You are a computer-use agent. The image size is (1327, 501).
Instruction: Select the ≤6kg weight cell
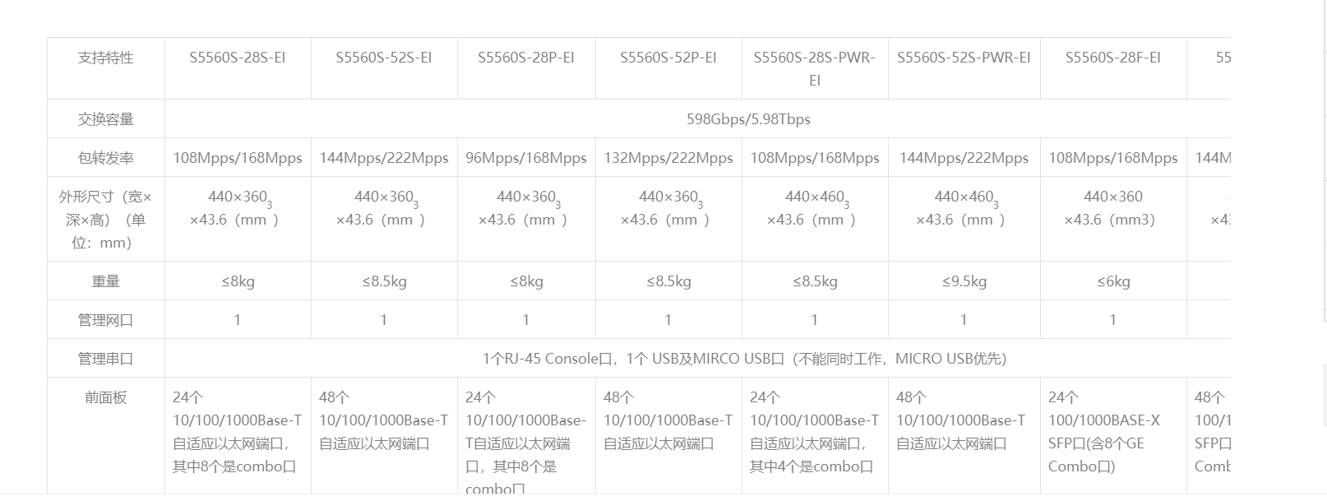[x=1113, y=281]
